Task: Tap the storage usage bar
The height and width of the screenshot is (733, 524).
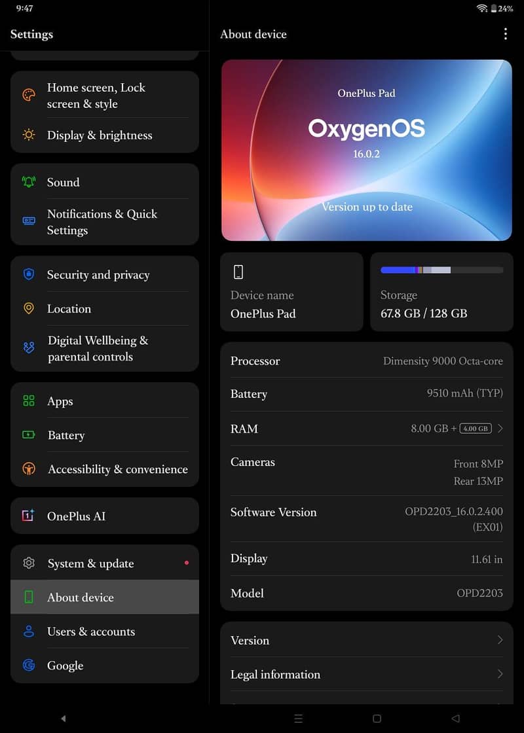Action: [x=441, y=270]
